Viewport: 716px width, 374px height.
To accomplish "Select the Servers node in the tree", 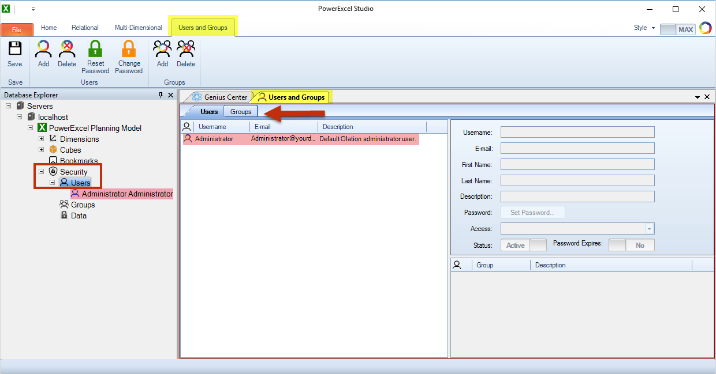I will tap(40, 106).
